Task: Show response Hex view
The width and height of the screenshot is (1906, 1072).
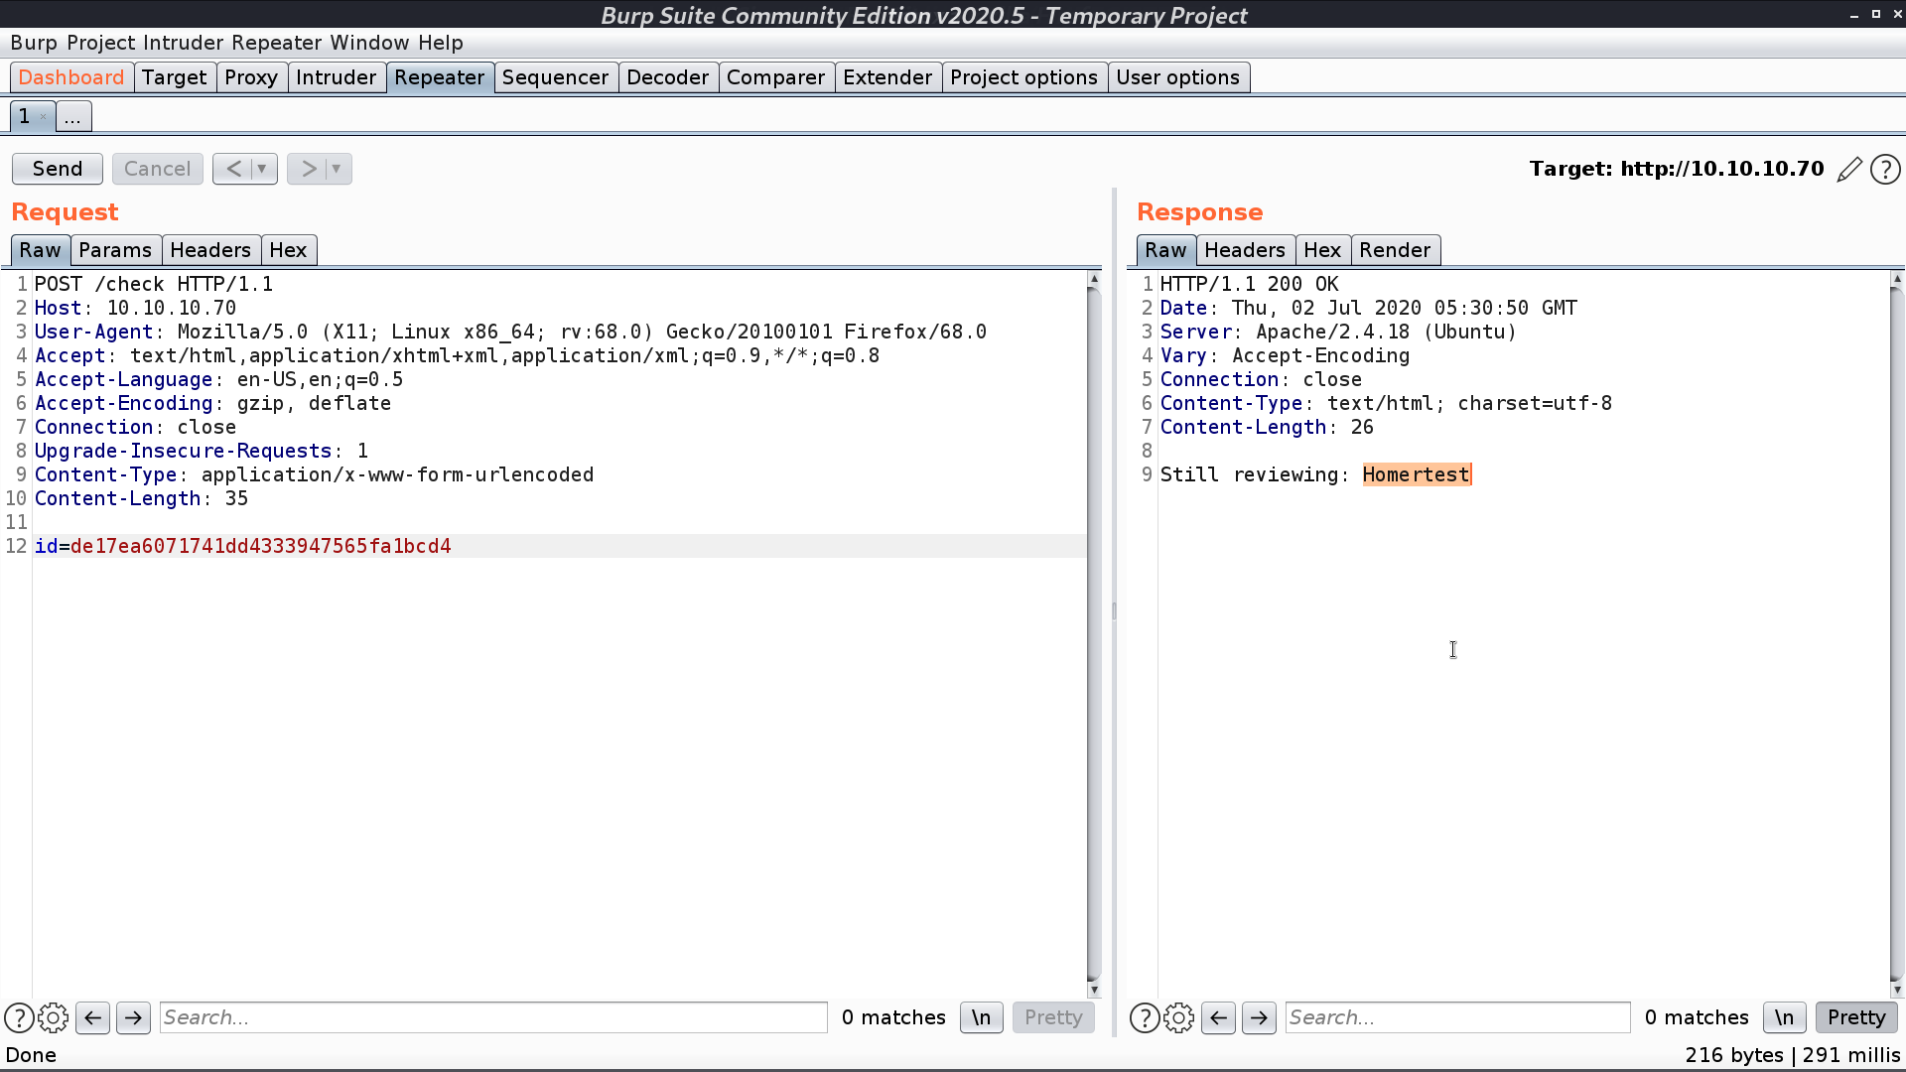Action: [1323, 250]
